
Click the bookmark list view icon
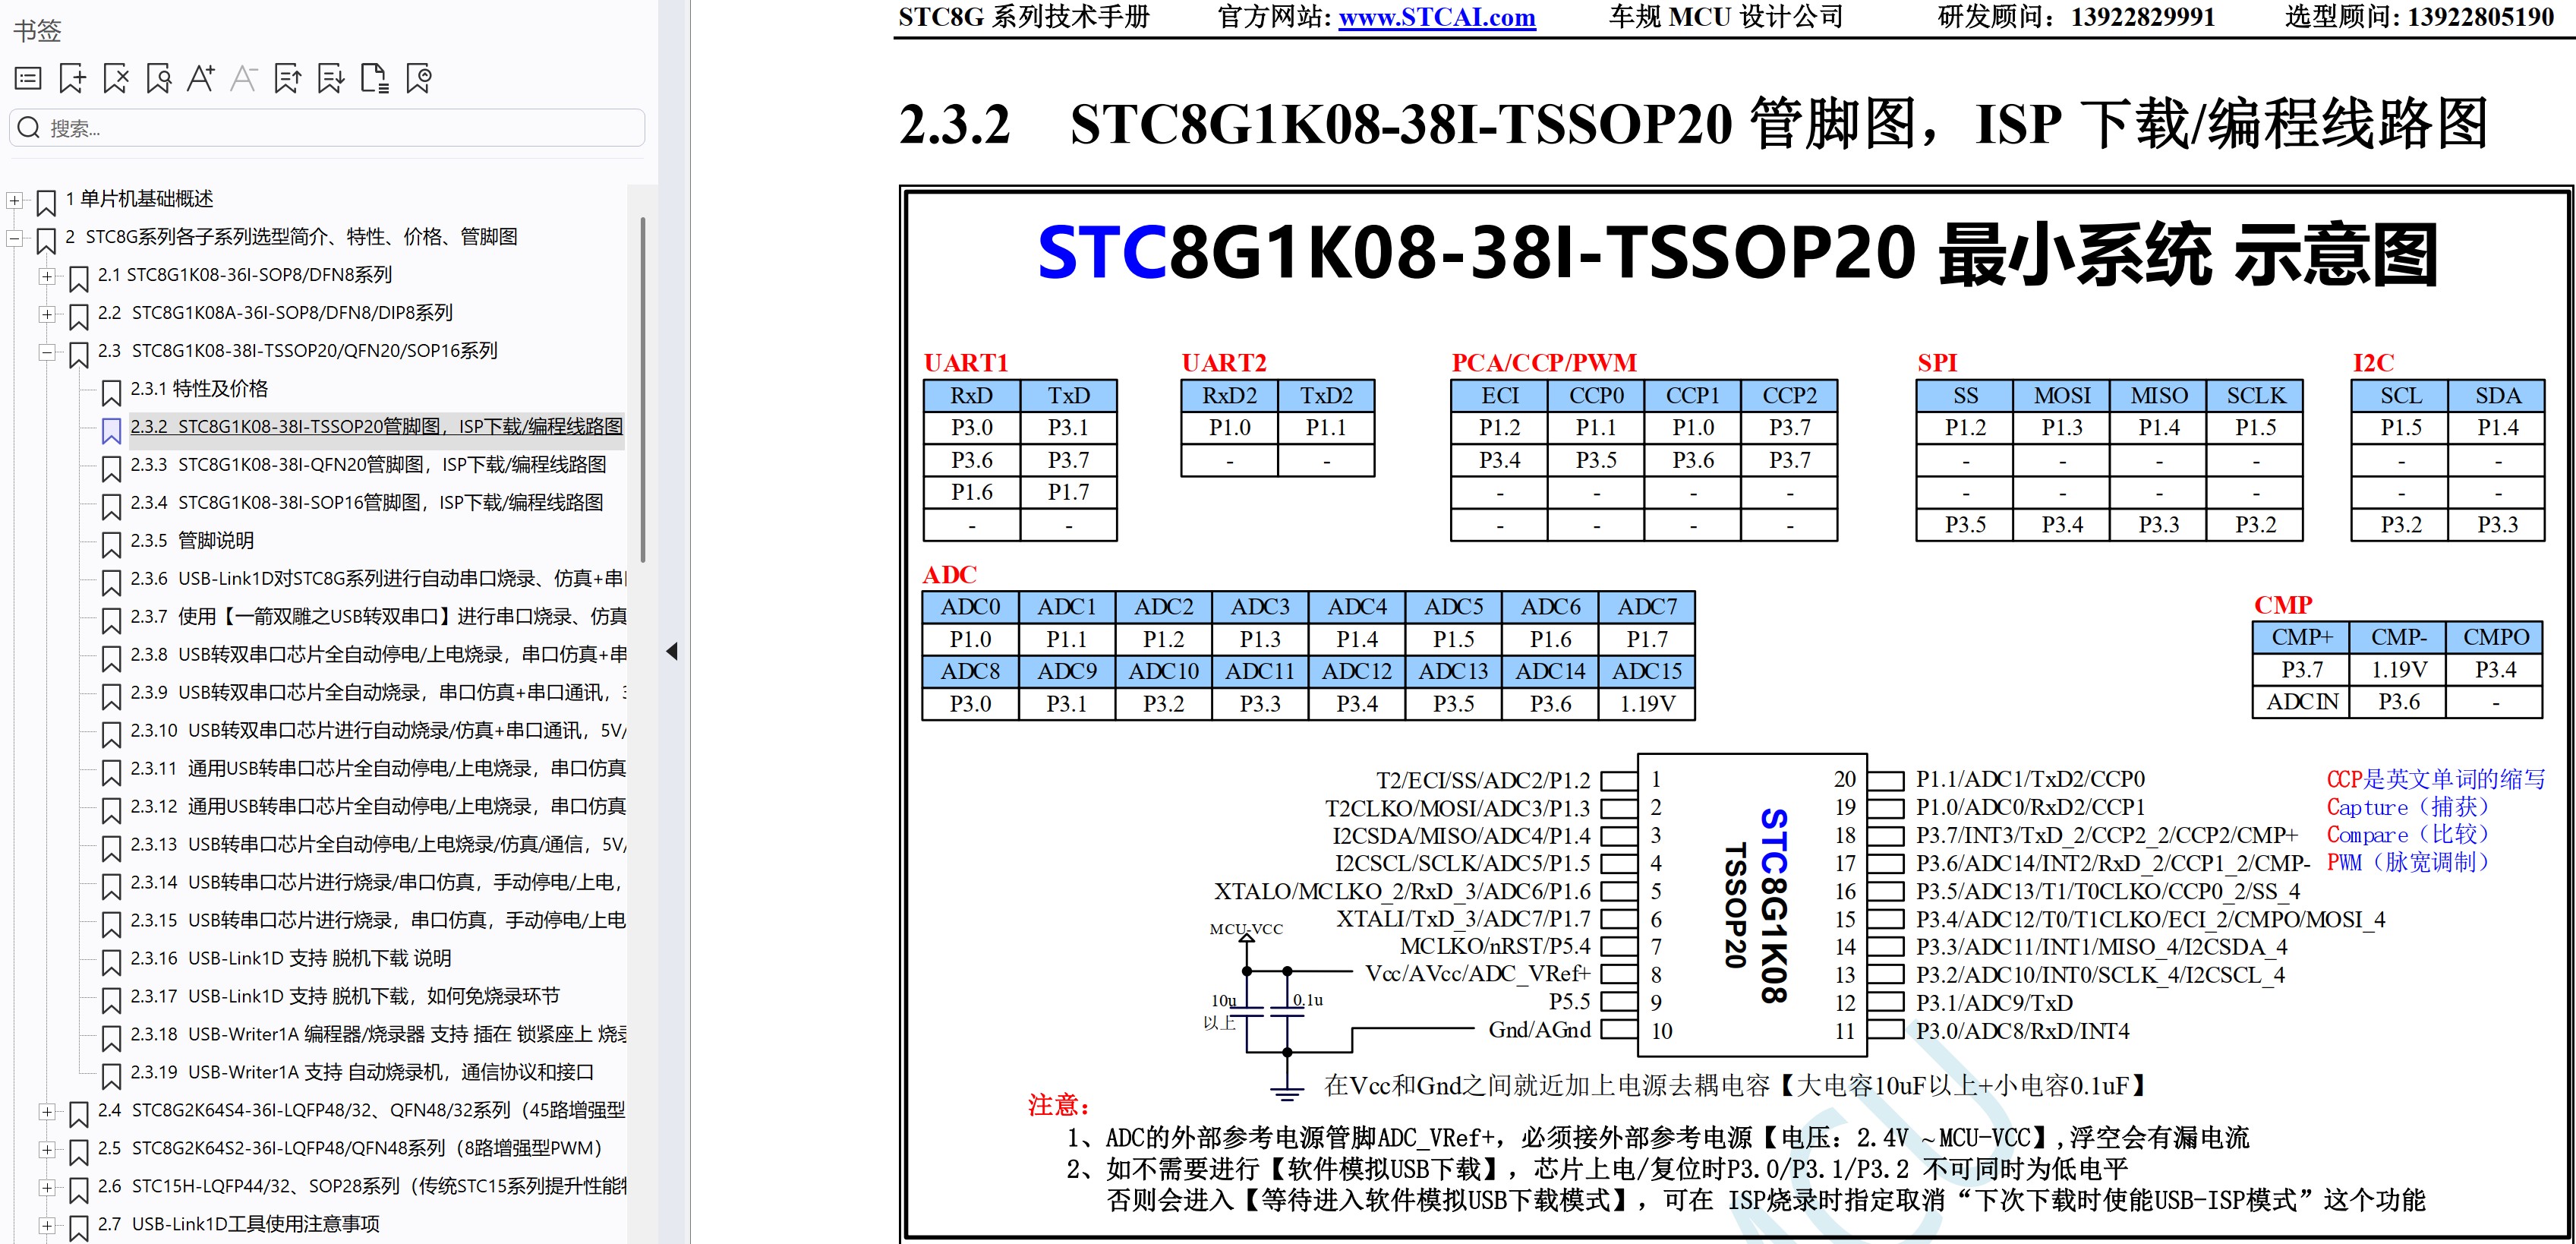(x=29, y=78)
